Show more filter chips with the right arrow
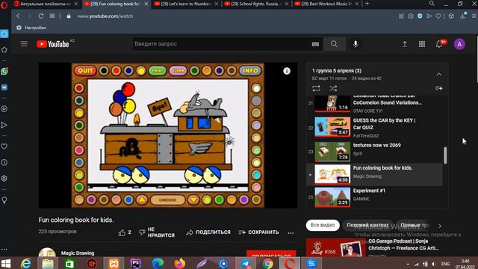Screen dimensions: 478x269 440,226
